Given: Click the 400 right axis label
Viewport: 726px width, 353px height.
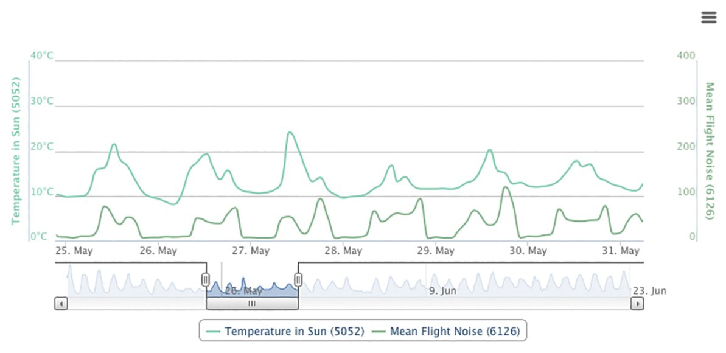Looking at the screenshot, I should (686, 56).
